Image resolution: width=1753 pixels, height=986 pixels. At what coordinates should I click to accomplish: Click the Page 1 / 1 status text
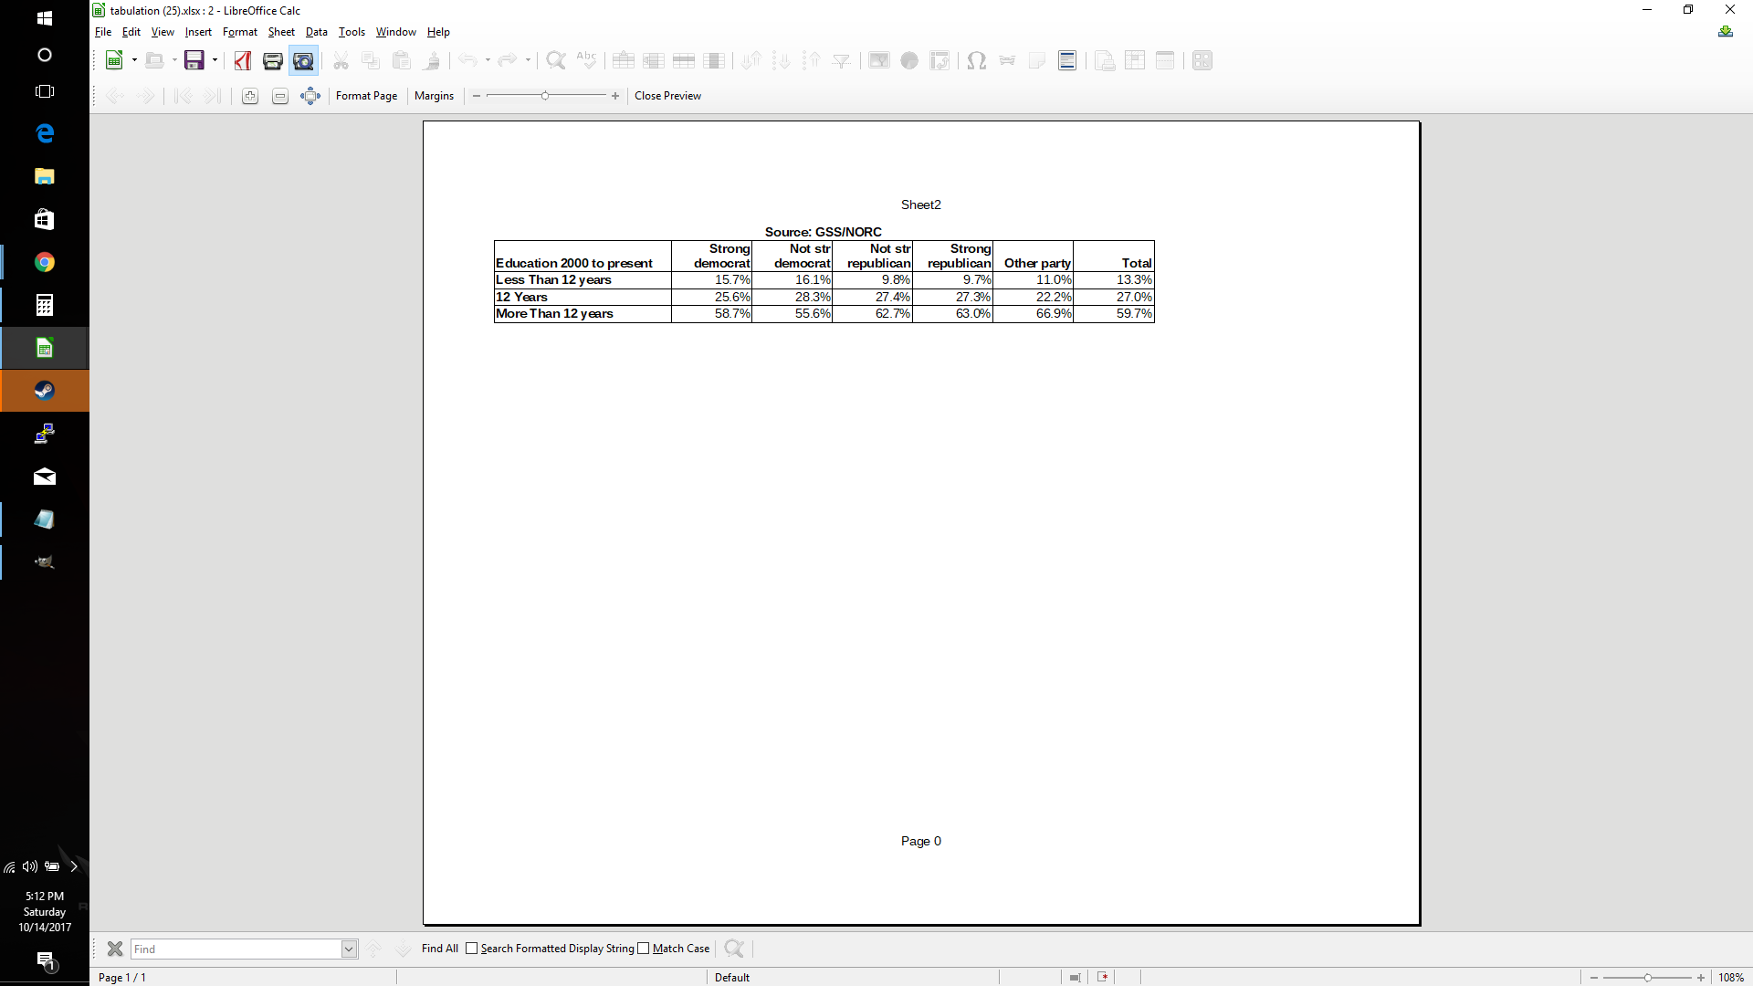[122, 978]
